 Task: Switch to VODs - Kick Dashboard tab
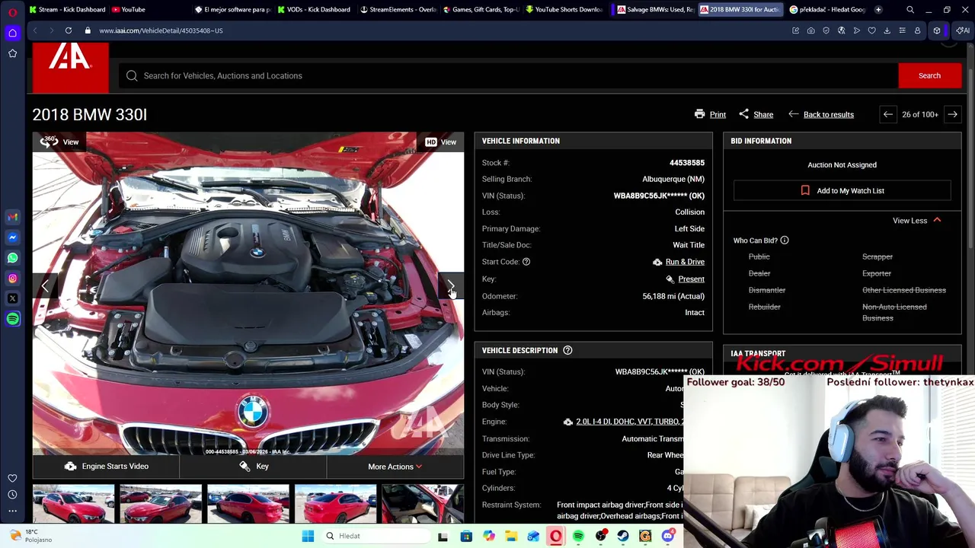314,9
